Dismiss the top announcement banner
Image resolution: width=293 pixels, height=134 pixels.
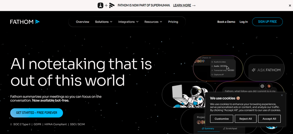(x=290, y=6)
